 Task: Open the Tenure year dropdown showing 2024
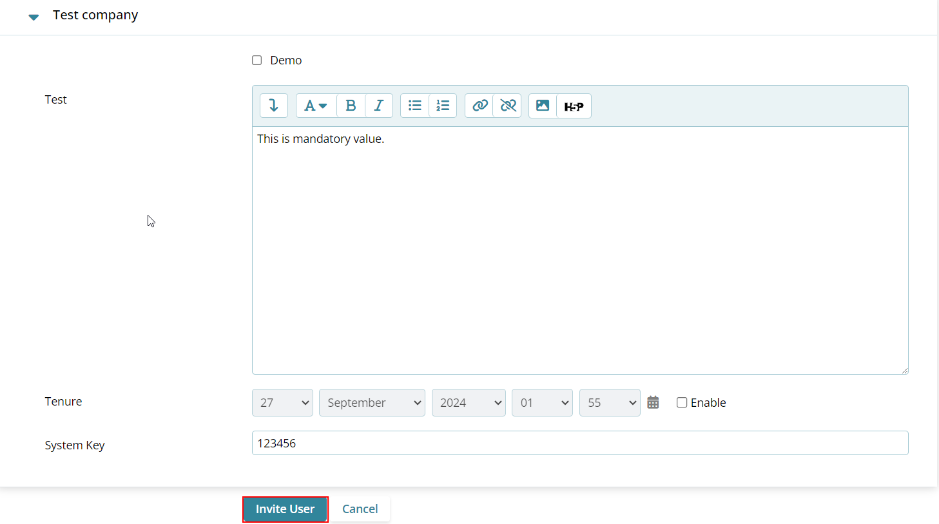tap(469, 403)
